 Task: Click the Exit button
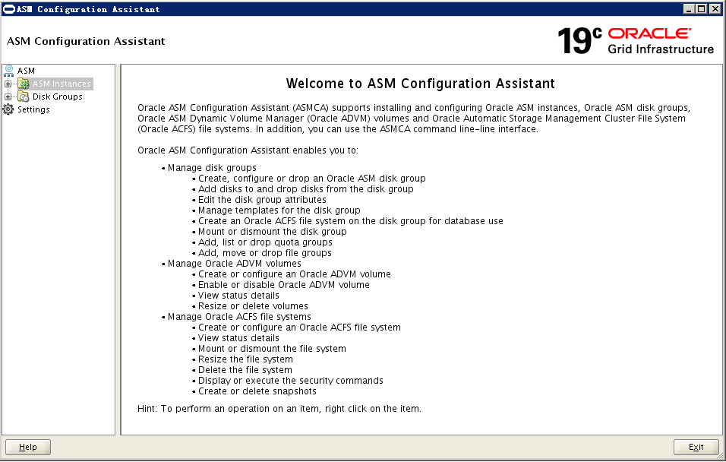pos(696,447)
